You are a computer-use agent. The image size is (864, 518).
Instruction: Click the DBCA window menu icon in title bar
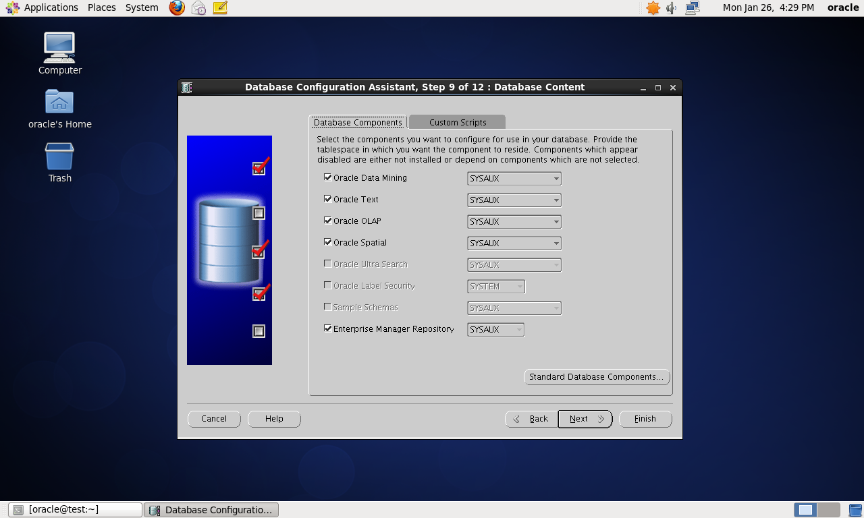click(187, 88)
